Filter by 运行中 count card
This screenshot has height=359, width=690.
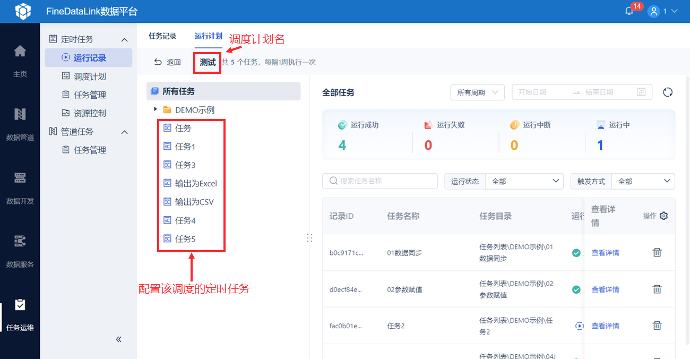click(x=628, y=135)
